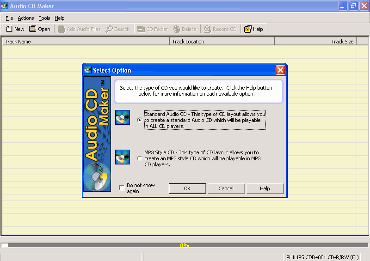This screenshot has height=261, width=370.
Task: Restore down the Audio CD Maker window
Action: (x=353, y=6)
